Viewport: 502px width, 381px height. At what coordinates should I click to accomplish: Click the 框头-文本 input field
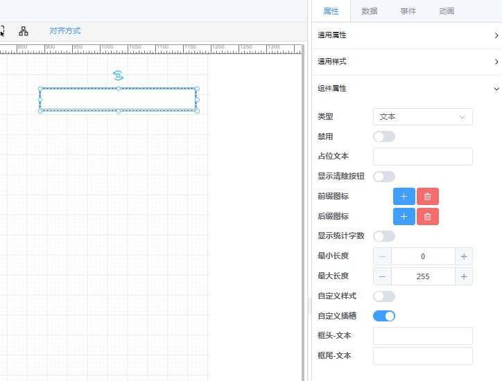[422, 336]
